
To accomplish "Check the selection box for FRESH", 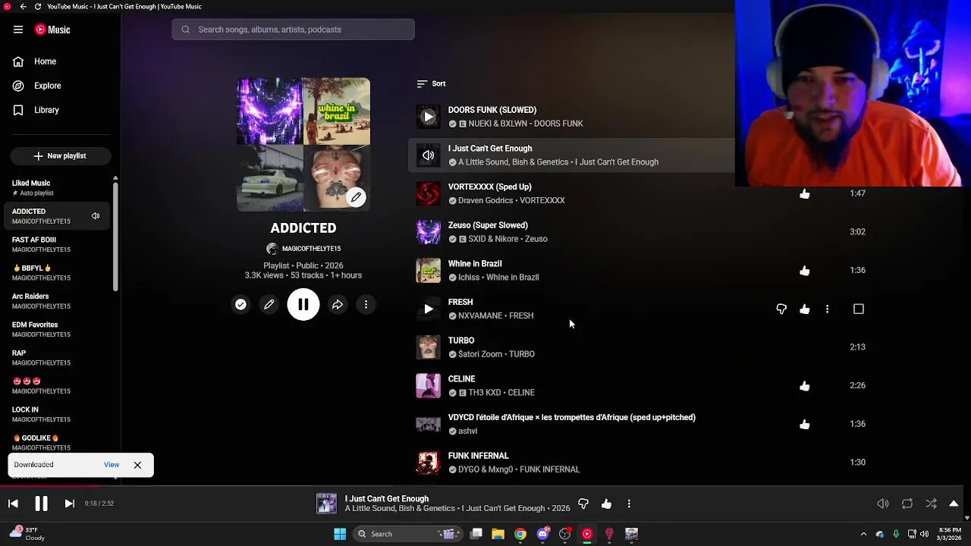I will tap(859, 309).
